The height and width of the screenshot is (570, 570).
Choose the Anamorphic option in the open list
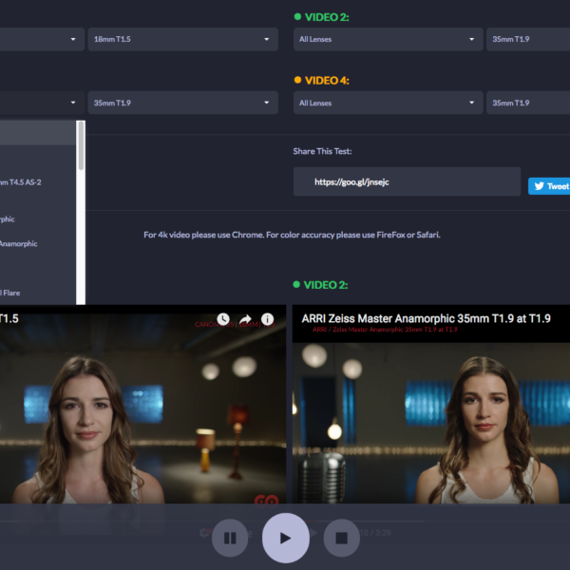click(x=38, y=243)
